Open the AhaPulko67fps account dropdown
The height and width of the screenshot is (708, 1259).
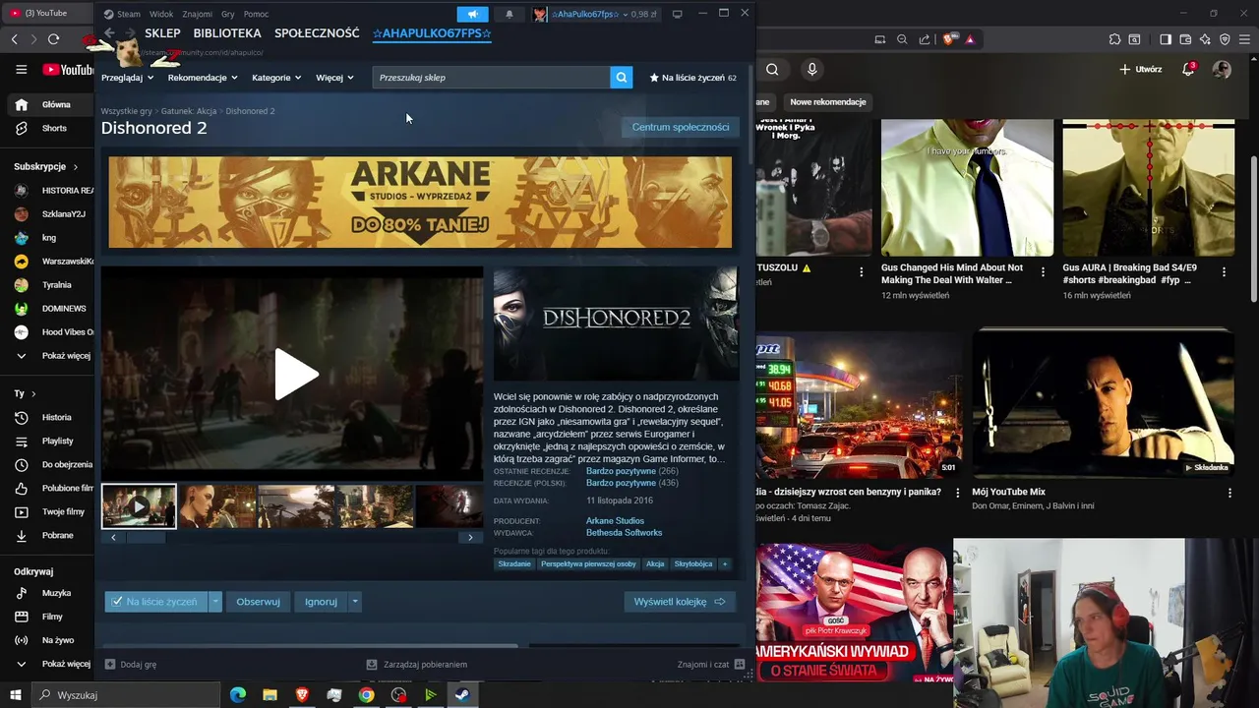pyautogui.click(x=595, y=14)
